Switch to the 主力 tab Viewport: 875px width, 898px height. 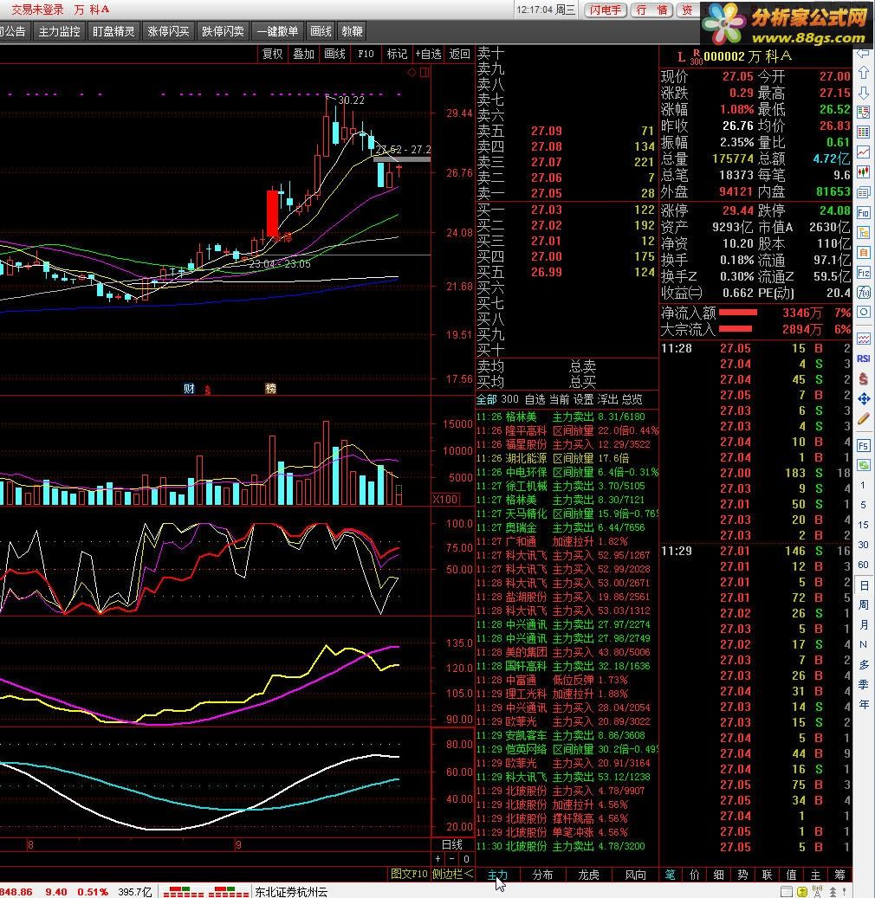pyautogui.click(x=497, y=875)
